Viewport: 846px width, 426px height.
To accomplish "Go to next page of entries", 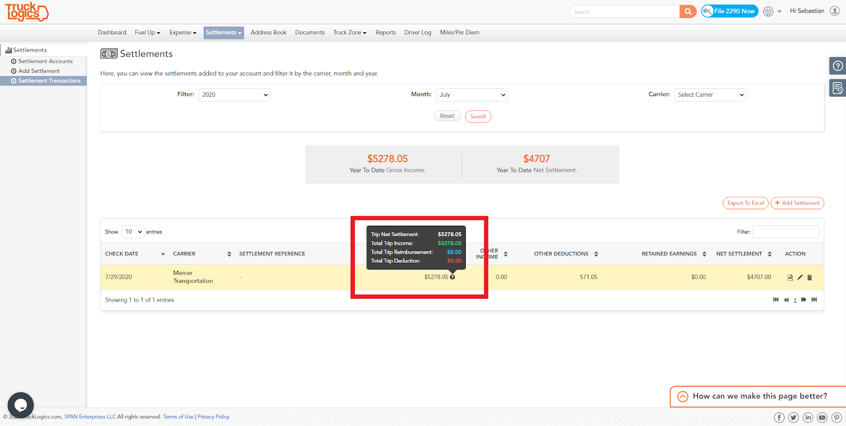I will tap(804, 300).
